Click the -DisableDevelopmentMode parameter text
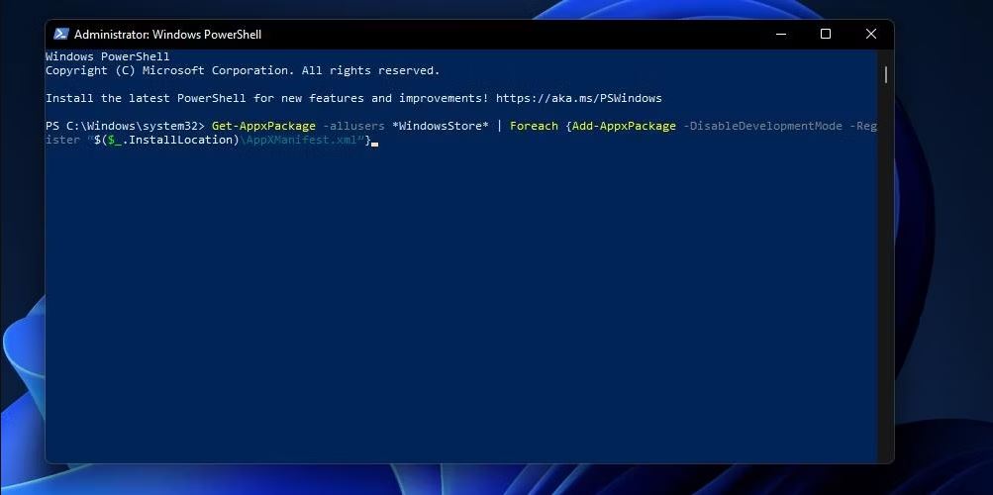The width and height of the screenshot is (993, 495). tap(762, 126)
